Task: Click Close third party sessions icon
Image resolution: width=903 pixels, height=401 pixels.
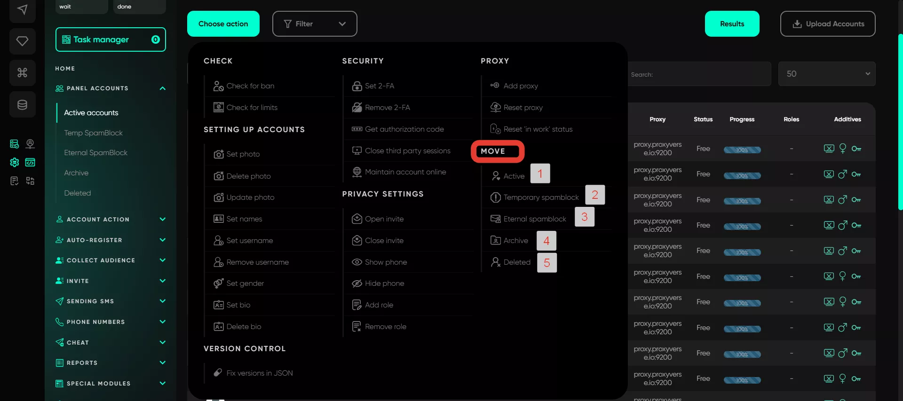Action: [357, 151]
